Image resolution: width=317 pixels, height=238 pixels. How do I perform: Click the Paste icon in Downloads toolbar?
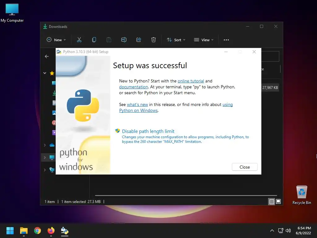[109, 40]
